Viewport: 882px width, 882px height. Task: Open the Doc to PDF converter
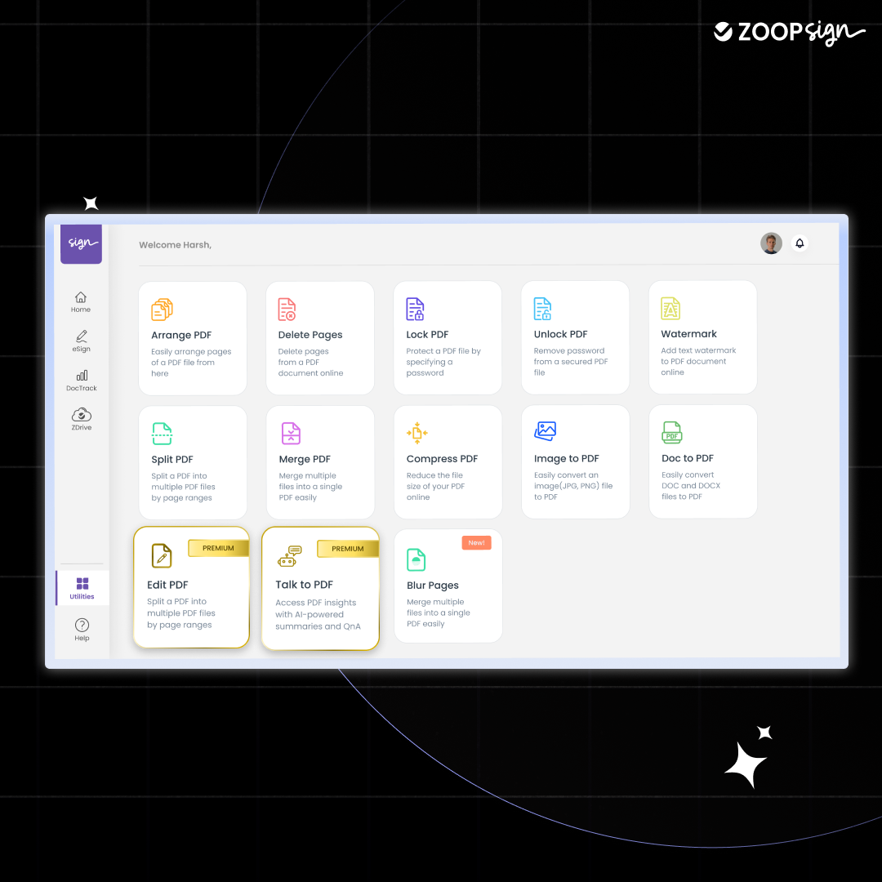702,461
